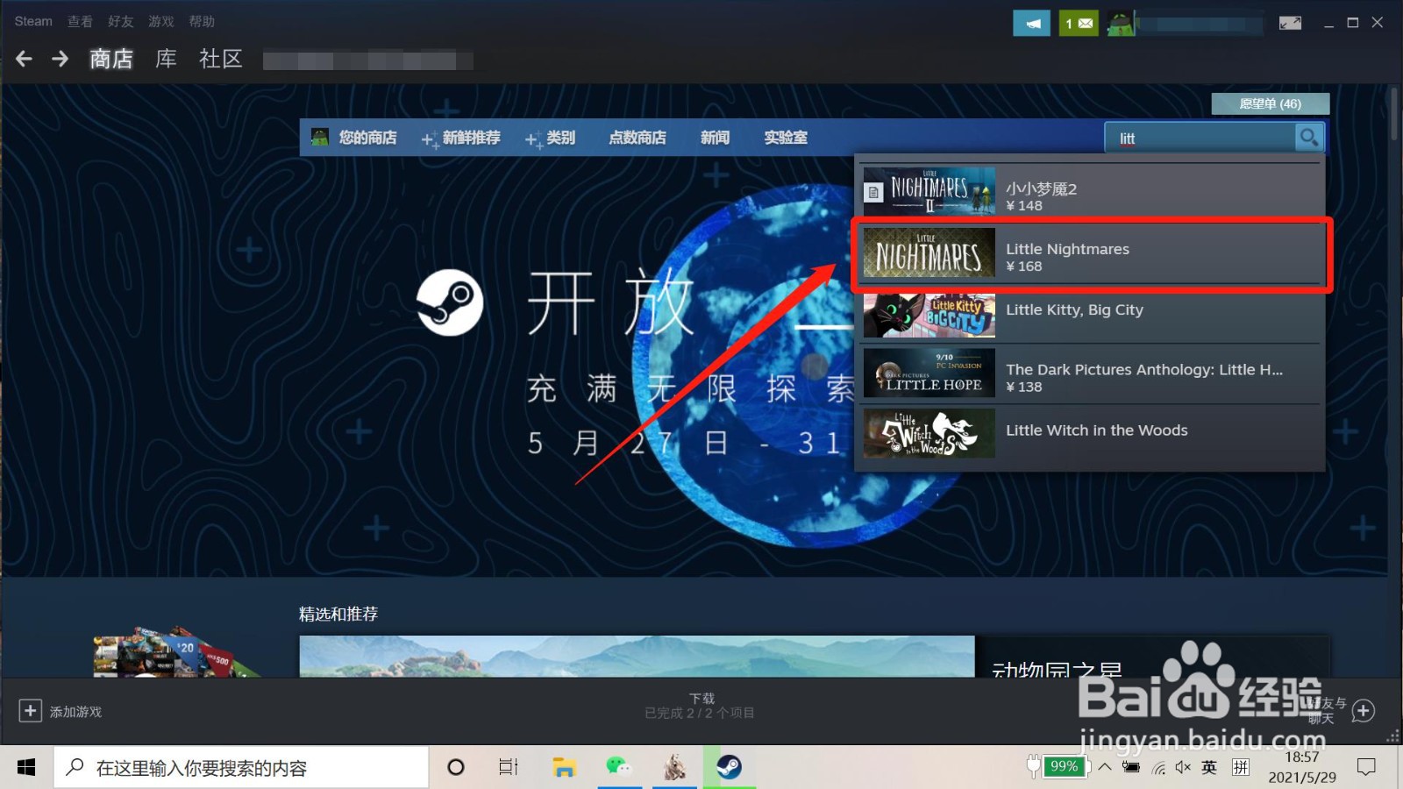Click the Steam logo in banner

tap(450, 302)
